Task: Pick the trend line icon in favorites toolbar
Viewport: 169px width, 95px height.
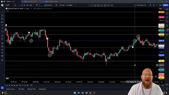Action: pyautogui.click(x=92, y=5)
